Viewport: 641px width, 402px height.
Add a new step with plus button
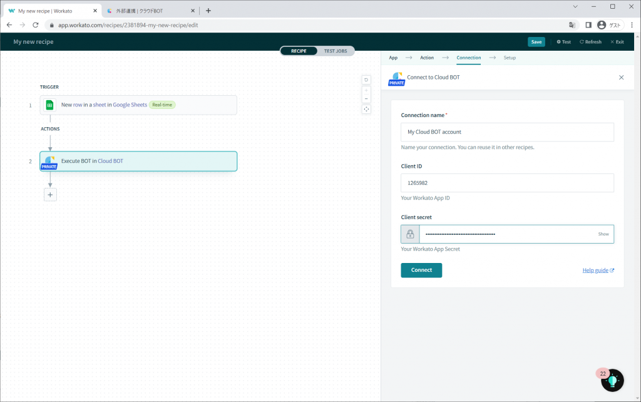50,195
